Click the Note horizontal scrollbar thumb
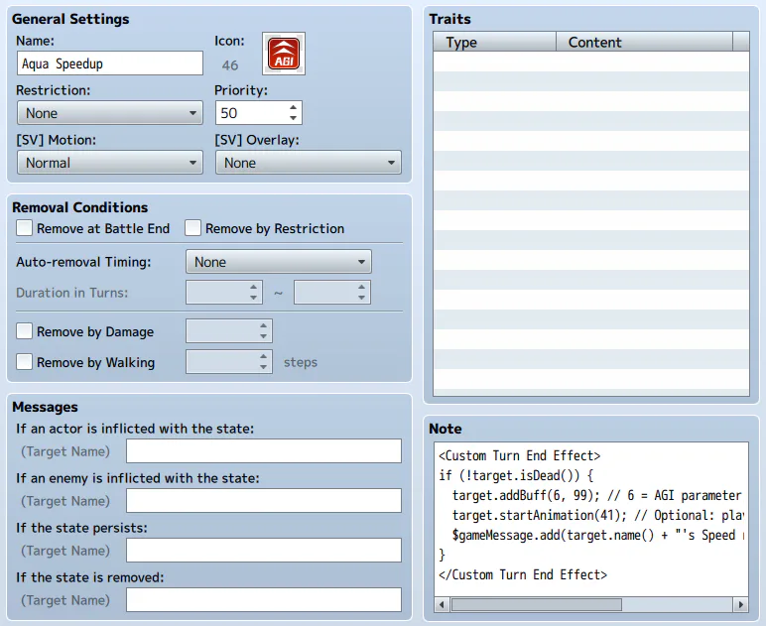 pos(537,604)
